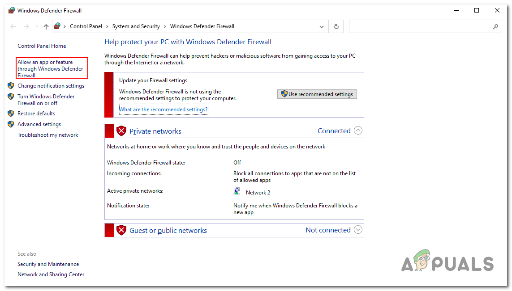
Task: Navigate to System and Security breadcrumb
Action: coord(136,26)
